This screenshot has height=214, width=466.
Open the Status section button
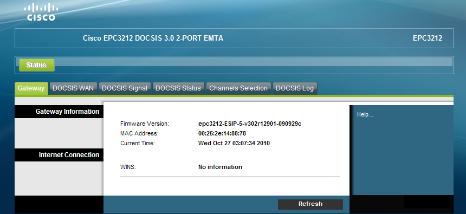click(x=36, y=65)
